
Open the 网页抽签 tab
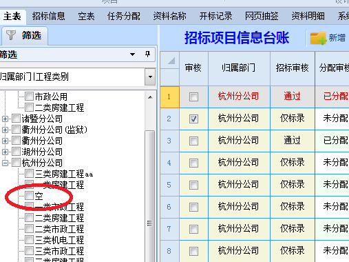(262, 17)
